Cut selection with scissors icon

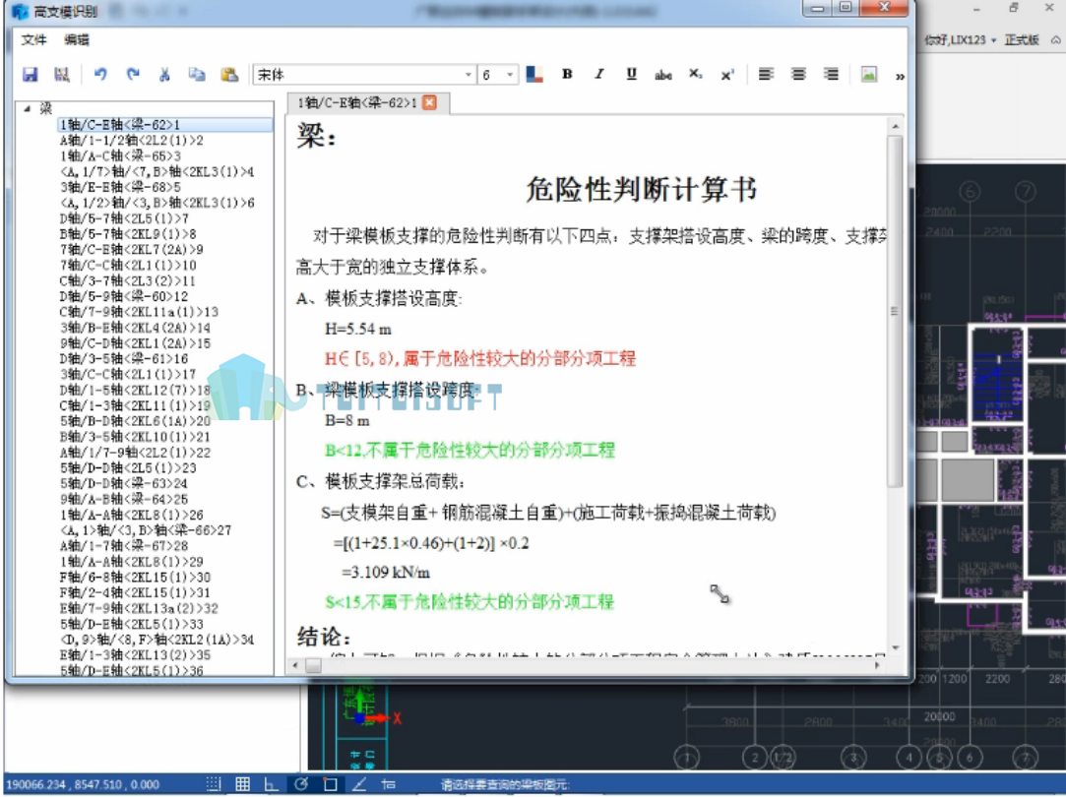pyautogui.click(x=164, y=74)
